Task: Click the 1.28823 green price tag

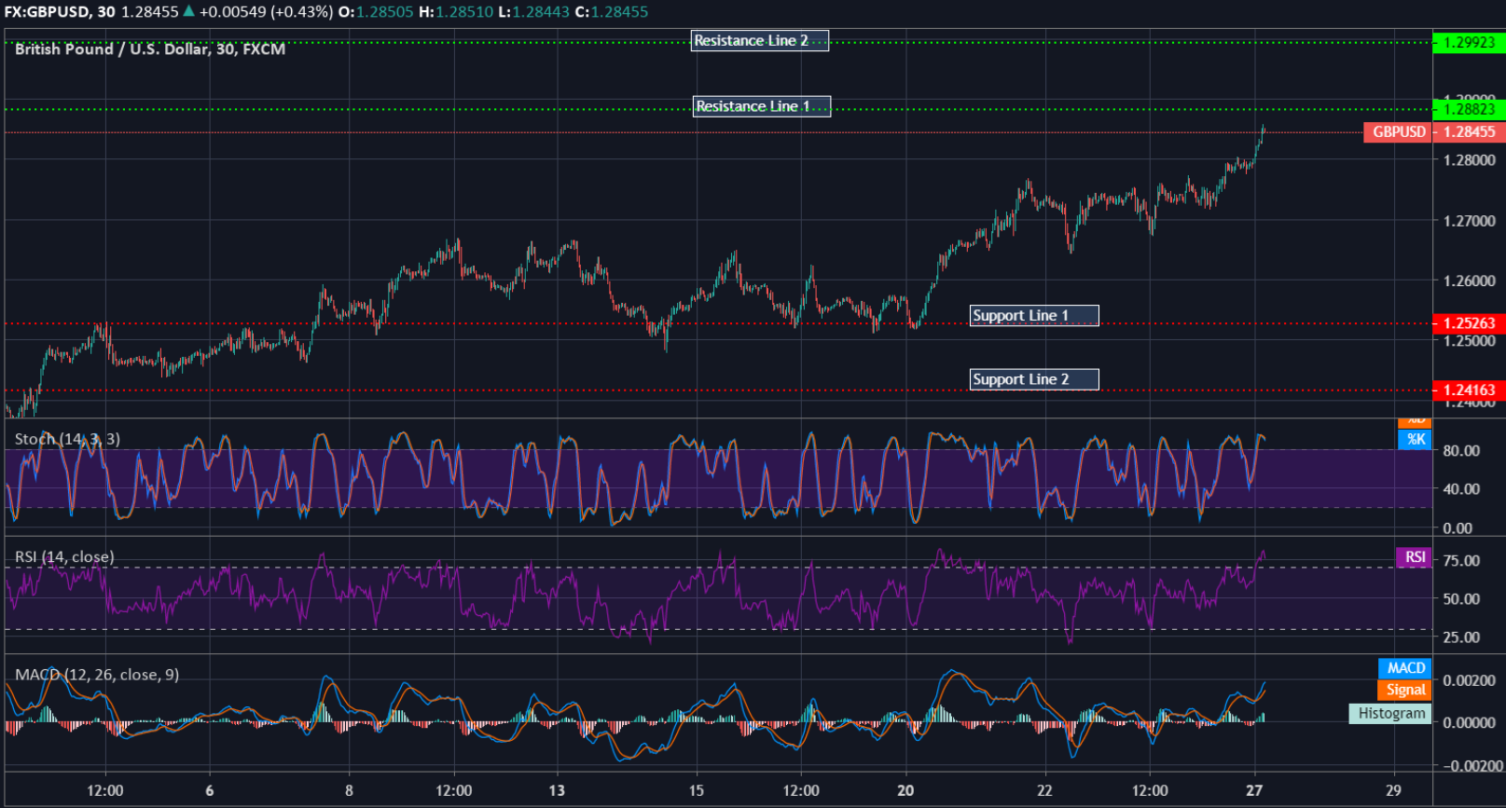Action: (1469, 109)
